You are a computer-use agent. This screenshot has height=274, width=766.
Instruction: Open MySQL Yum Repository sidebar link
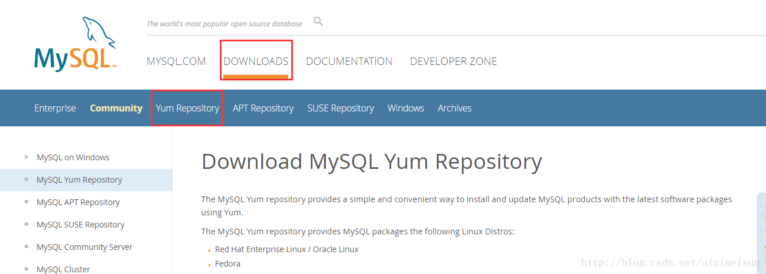click(x=79, y=180)
